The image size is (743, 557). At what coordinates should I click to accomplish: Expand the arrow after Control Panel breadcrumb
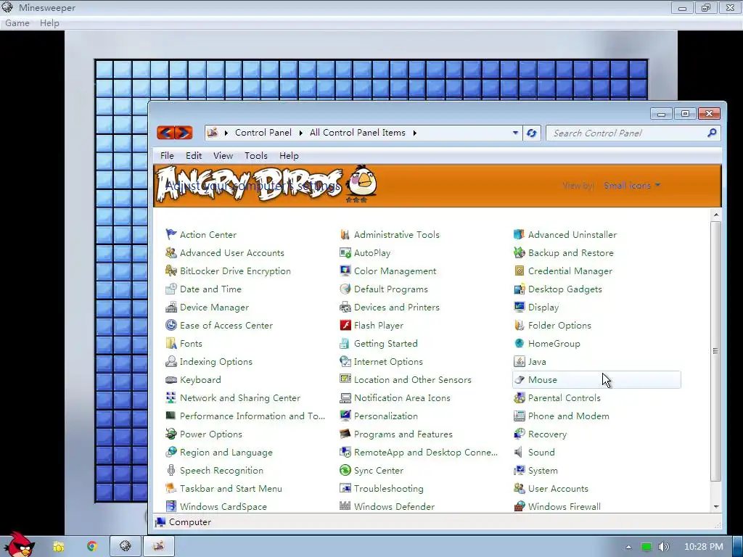tap(300, 133)
